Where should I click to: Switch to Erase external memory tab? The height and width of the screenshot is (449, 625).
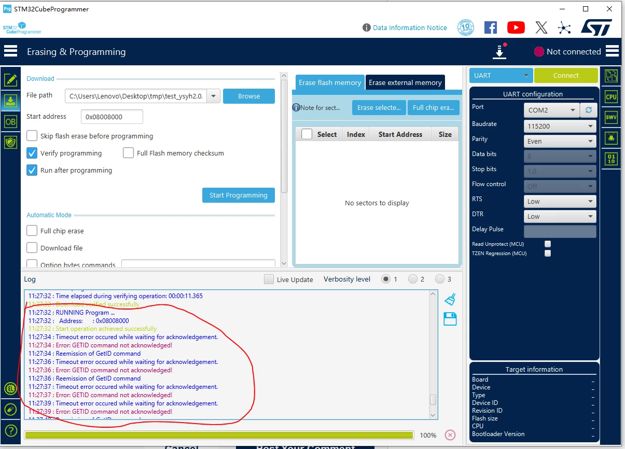(405, 82)
